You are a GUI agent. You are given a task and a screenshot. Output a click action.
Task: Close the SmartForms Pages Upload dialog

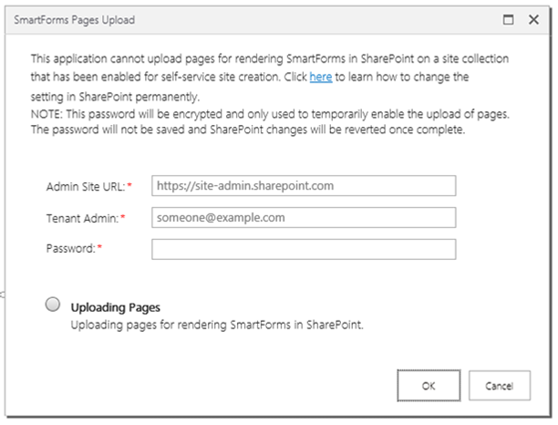[532, 18]
